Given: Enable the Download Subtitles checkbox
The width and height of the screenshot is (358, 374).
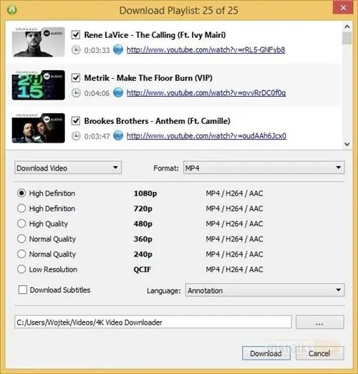Looking at the screenshot, I should pos(23,289).
